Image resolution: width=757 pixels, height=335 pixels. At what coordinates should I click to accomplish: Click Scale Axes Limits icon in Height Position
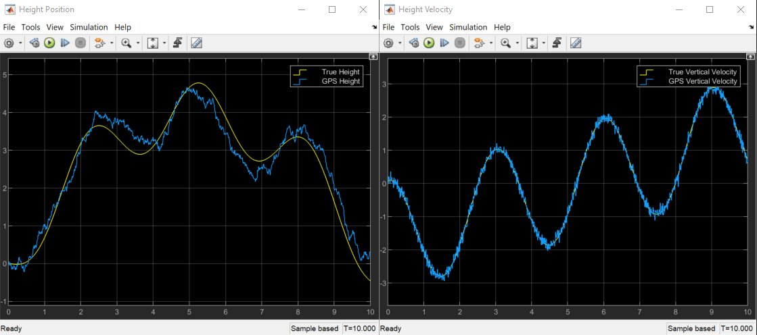152,43
